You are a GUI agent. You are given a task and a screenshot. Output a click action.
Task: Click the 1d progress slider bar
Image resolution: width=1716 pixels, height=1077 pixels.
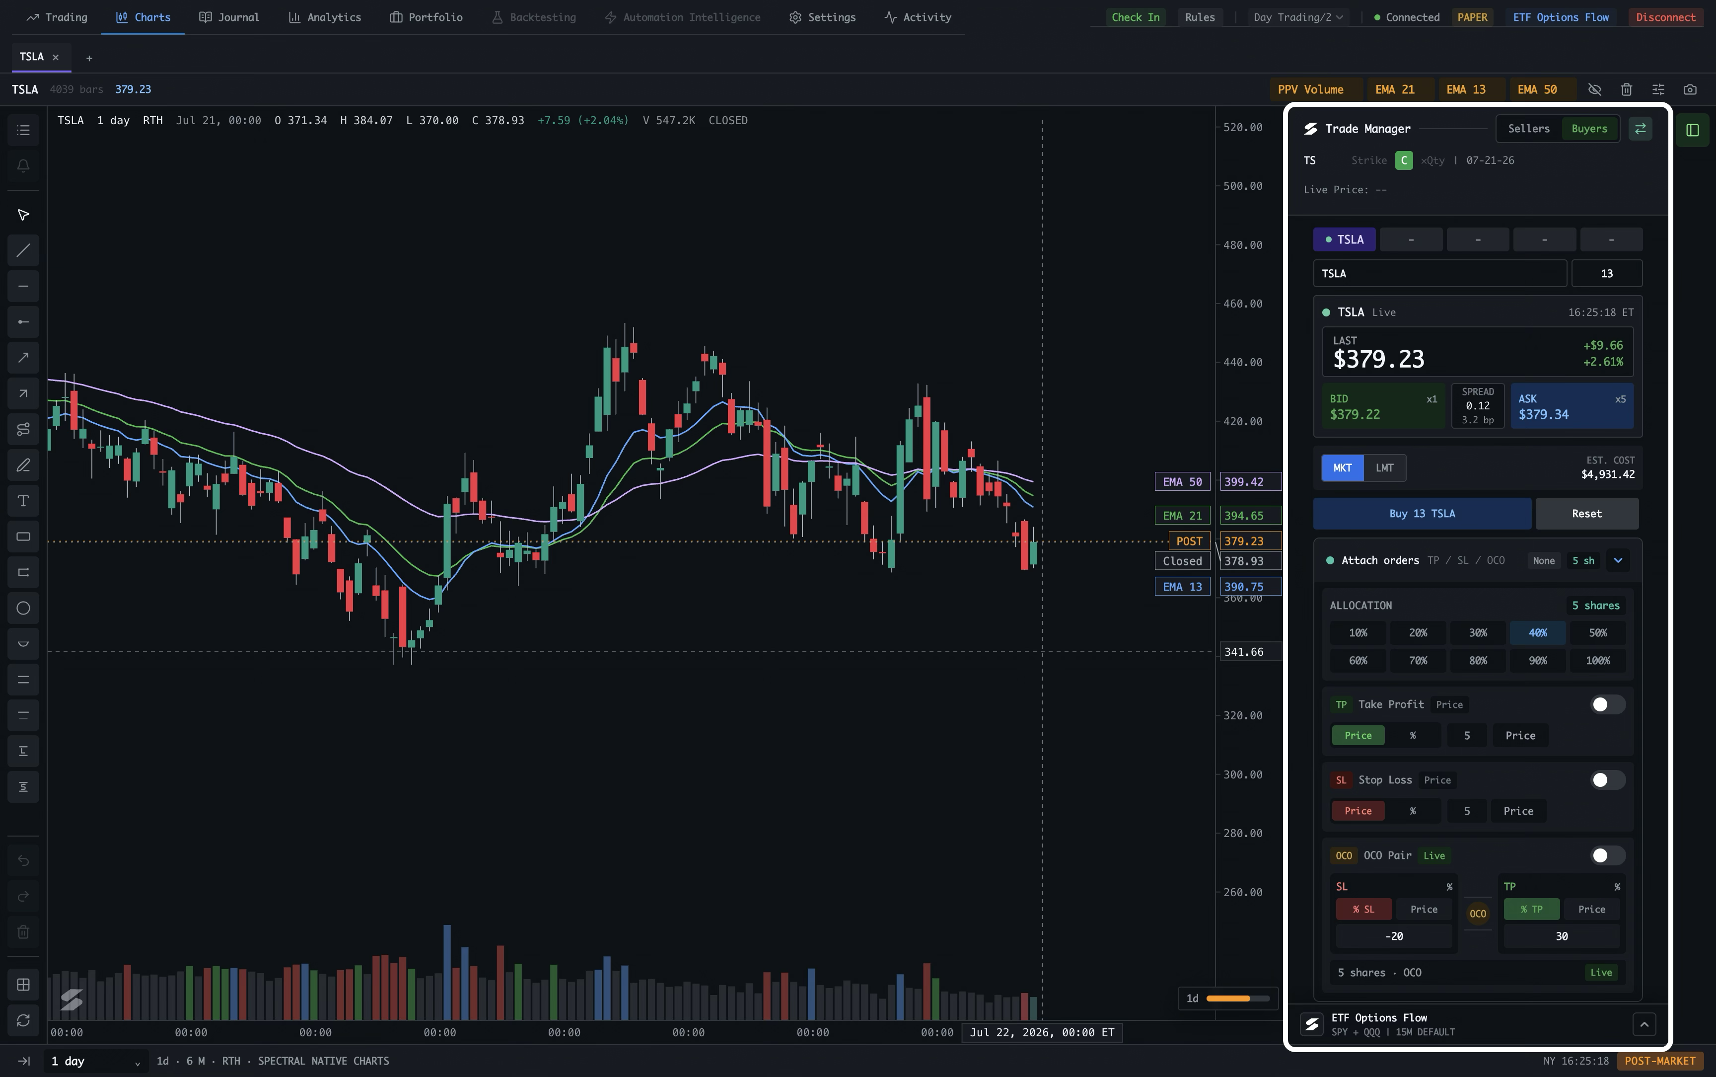(x=1238, y=999)
